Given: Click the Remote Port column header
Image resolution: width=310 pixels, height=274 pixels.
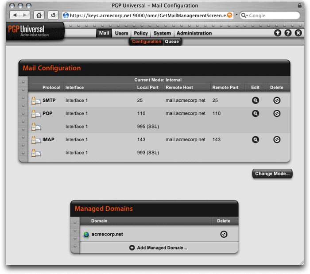Looking at the screenshot, I should (x=225, y=87).
